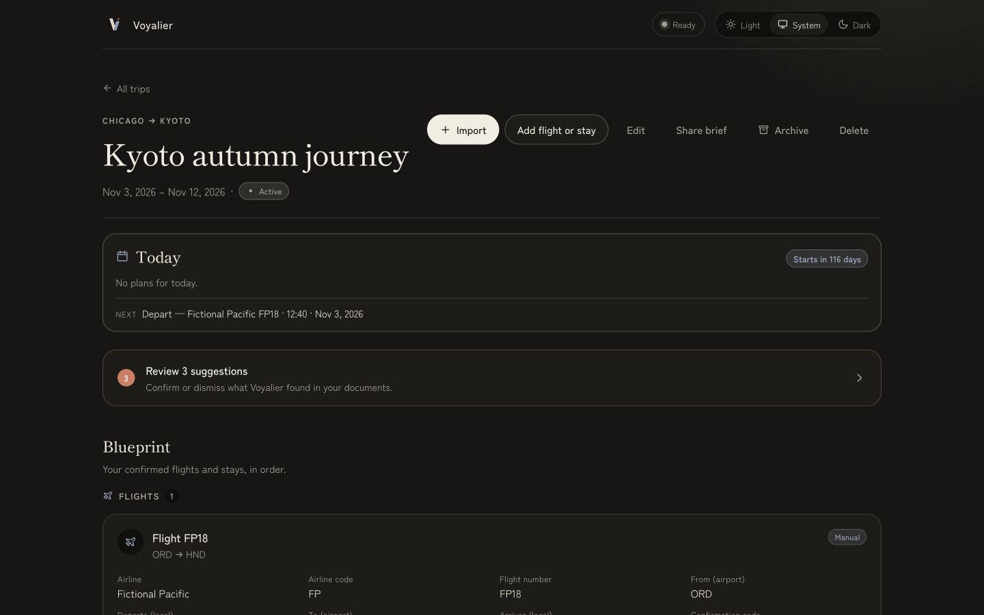Viewport: 984px width, 615px height.
Task: Click the back arrow beside All trips
Action: coord(107,88)
